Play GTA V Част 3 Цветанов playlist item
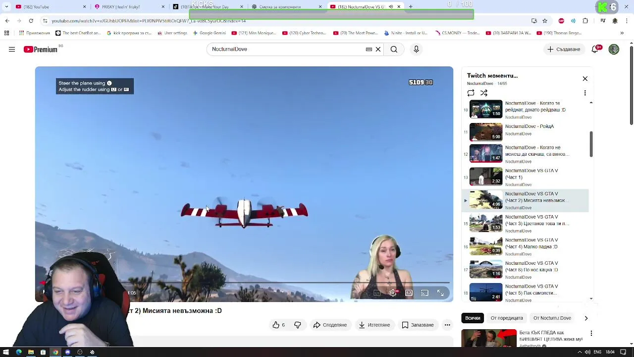Screen dimensions: 634x357 pyautogui.click(x=525, y=223)
